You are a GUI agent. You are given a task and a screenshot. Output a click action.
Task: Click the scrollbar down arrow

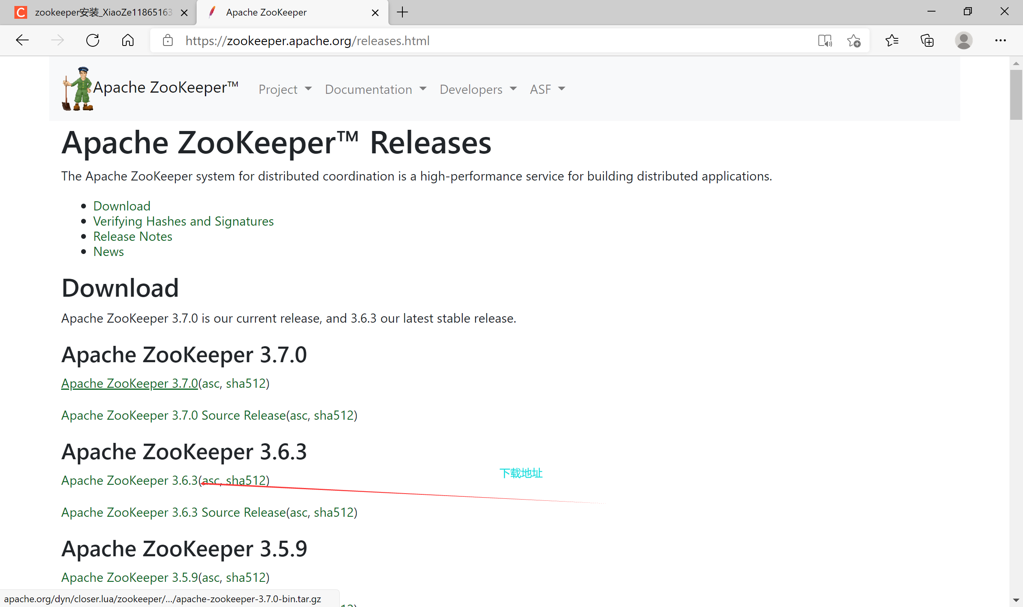pyautogui.click(x=1016, y=600)
